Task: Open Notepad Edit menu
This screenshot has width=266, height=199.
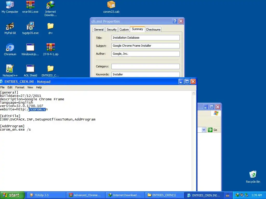Action: 10,87
